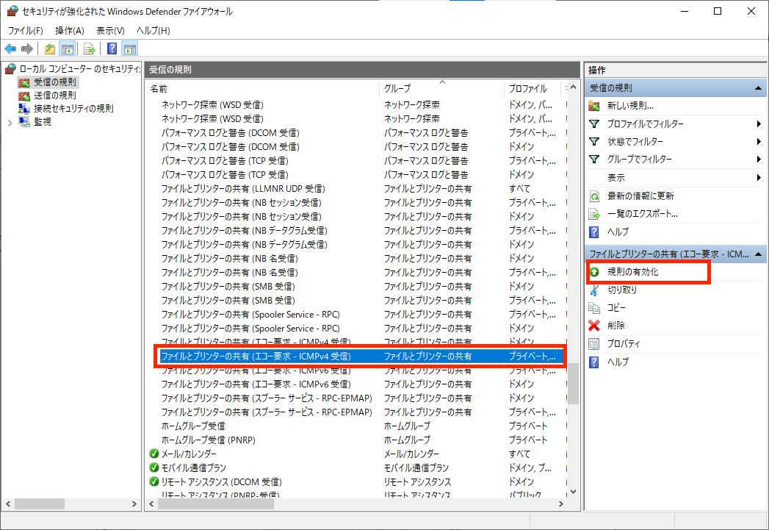
Task: Click 削除 red X action
Action: point(616,326)
